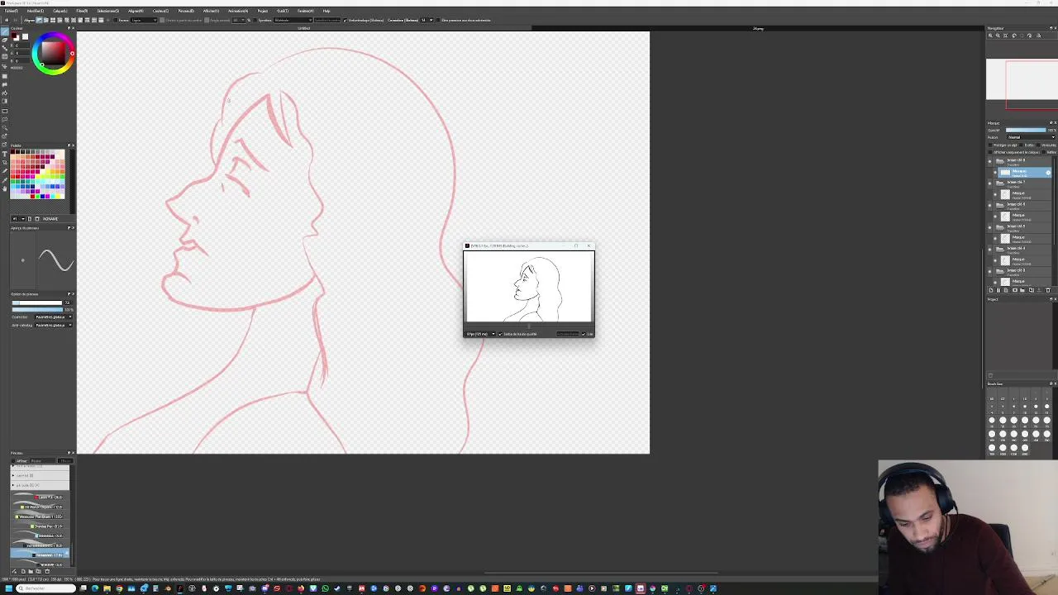Select the highlighted Masque layer under Image clé 8
This screenshot has width=1058, height=595.
(x=1024, y=173)
